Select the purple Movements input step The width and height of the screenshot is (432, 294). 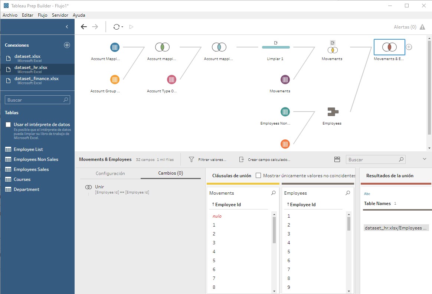coord(285,80)
